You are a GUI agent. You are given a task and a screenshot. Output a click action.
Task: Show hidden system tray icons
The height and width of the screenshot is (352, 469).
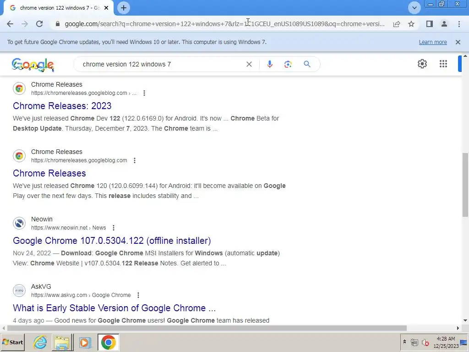click(x=404, y=342)
